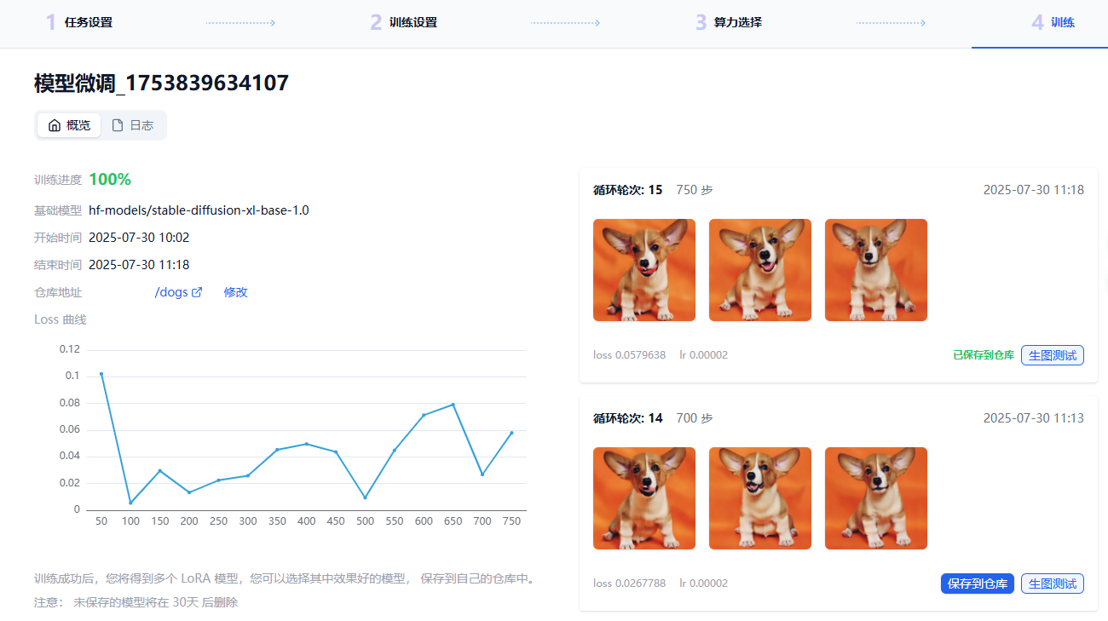Image resolution: width=1108 pixels, height=621 pixels.
Task: Click the start time 2025-07-30 10:02
Action: pos(139,238)
